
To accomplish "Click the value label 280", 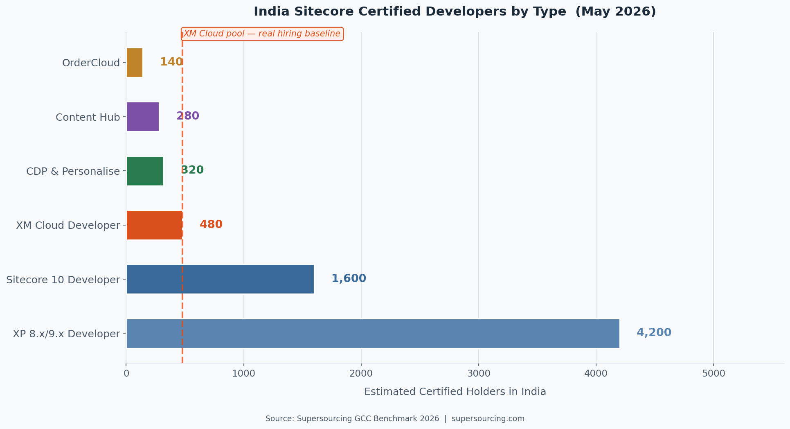I will tap(188, 116).
